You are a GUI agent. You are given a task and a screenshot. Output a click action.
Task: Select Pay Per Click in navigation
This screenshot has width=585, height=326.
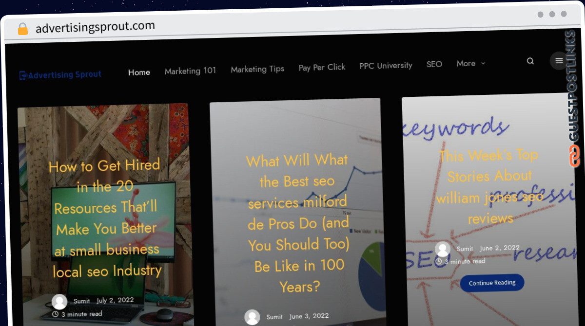pyautogui.click(x=322, y=67)
